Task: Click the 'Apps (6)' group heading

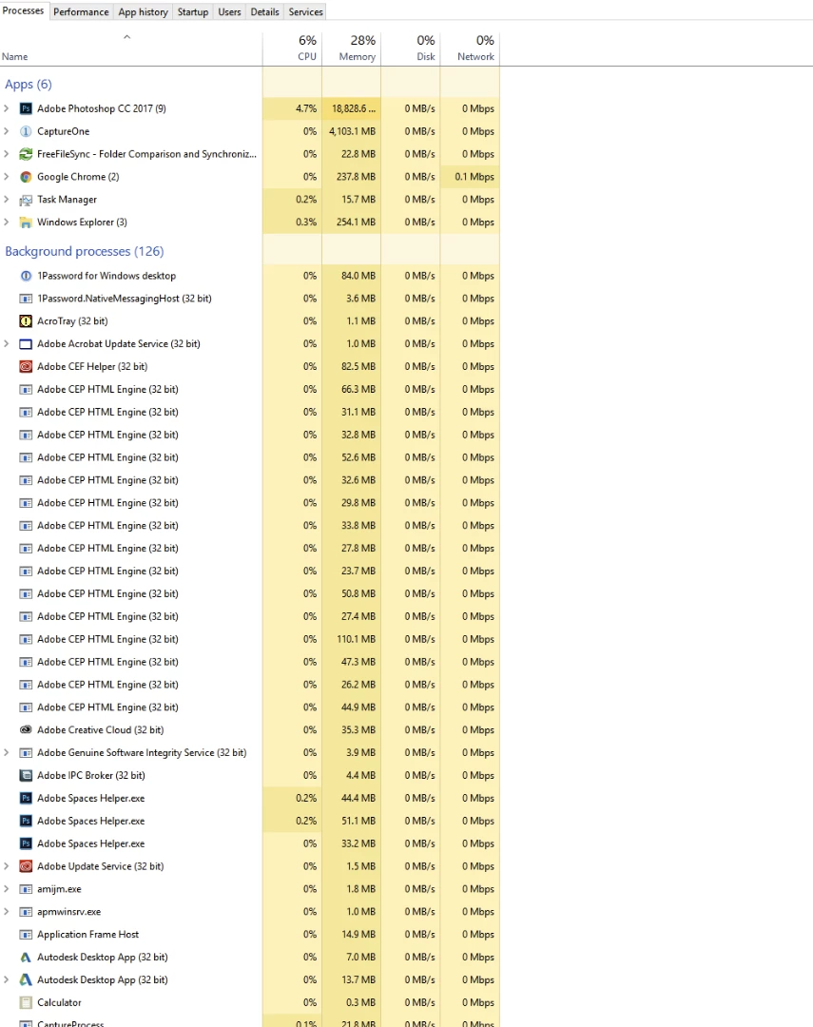Action: (29, 85)
